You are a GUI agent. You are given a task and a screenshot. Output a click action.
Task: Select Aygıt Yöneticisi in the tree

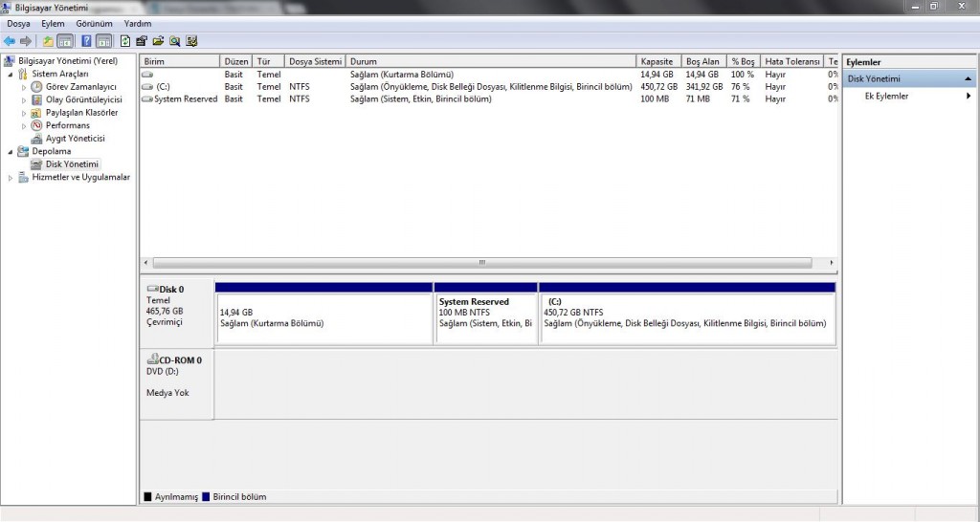click(x=75, y=139)
